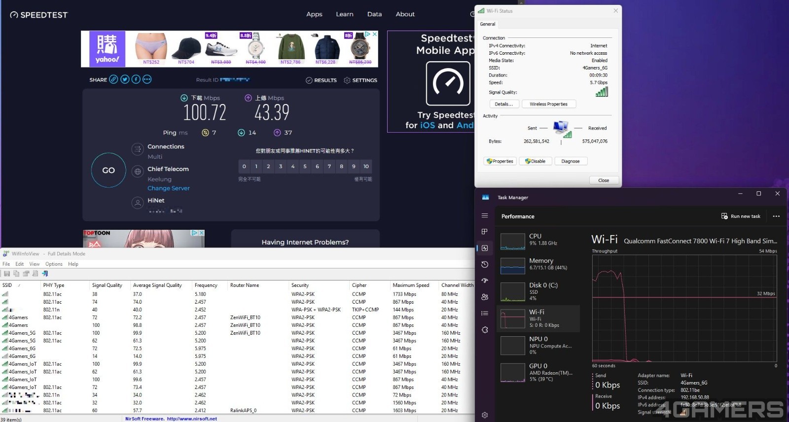
Task: Select NPU 0 in performance list
Action: [538, 346]
